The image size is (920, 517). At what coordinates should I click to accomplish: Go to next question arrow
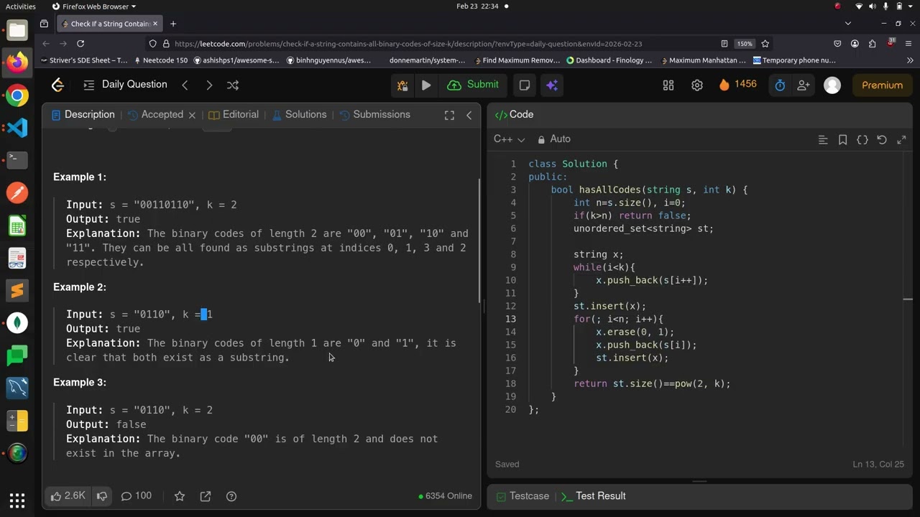click(x=209, y=85)
